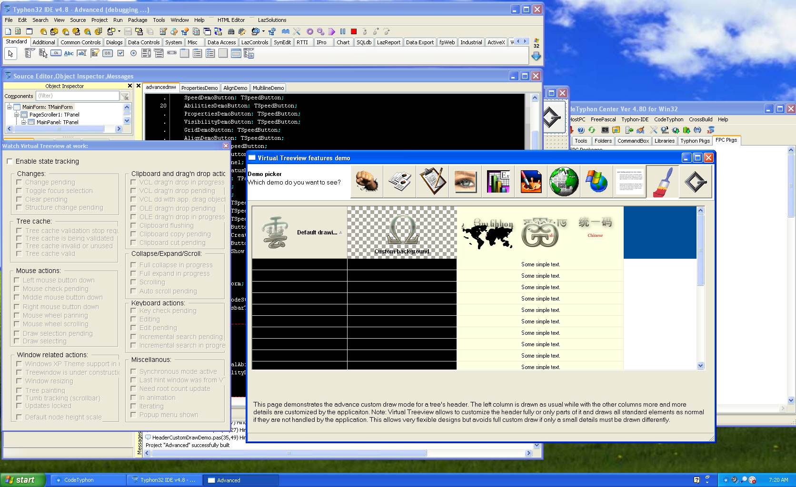Toggle the 'In animation' checkbox
This screenshot has width=796, height=487.
(134, 398)
